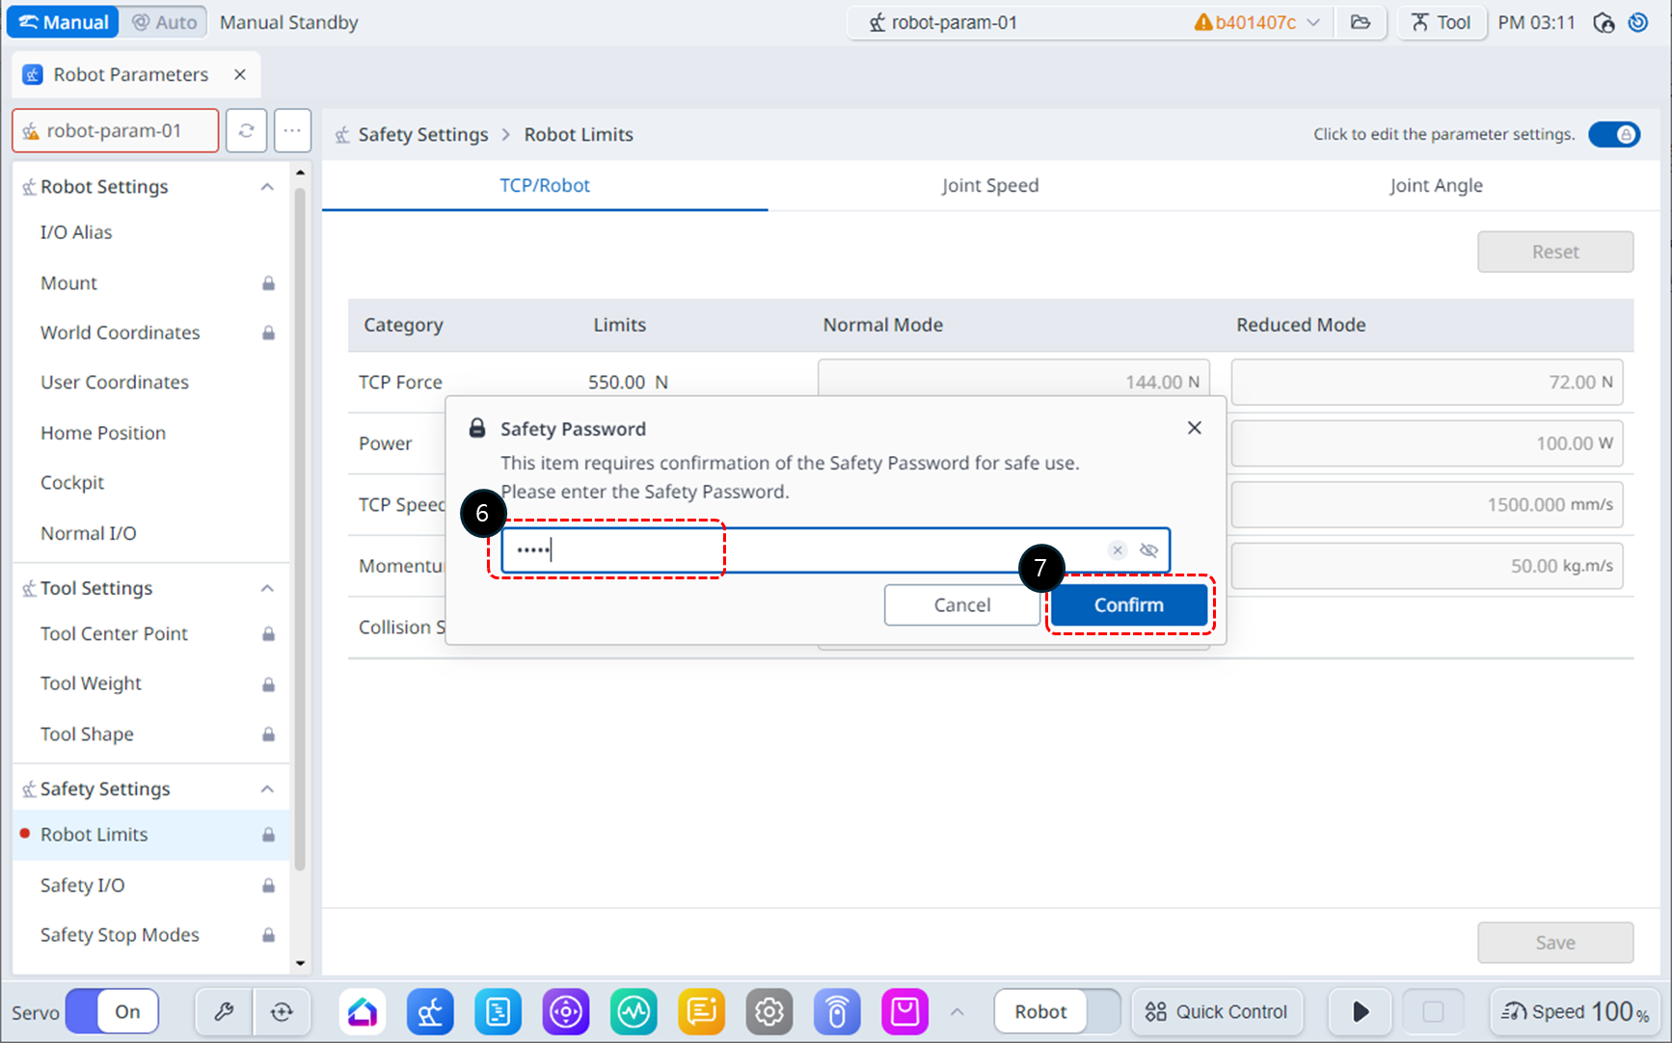The image size is (1672, 1043).
Task: Open the more options ellipsis button
Action: [x=292, y=131]
